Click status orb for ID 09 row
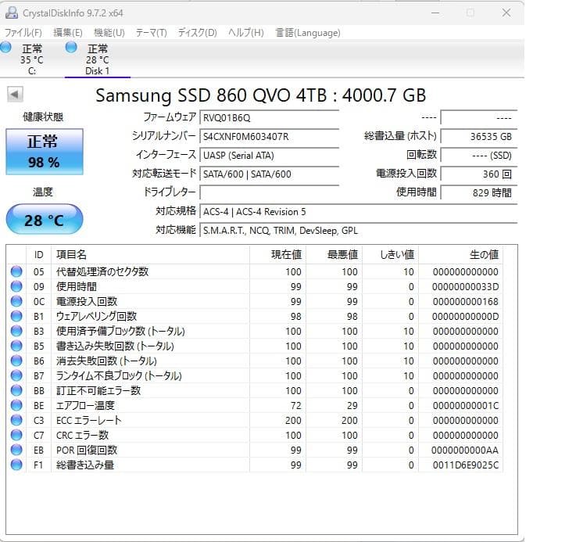The width and height of the screenshot is (576, 542). coord(16,286)
